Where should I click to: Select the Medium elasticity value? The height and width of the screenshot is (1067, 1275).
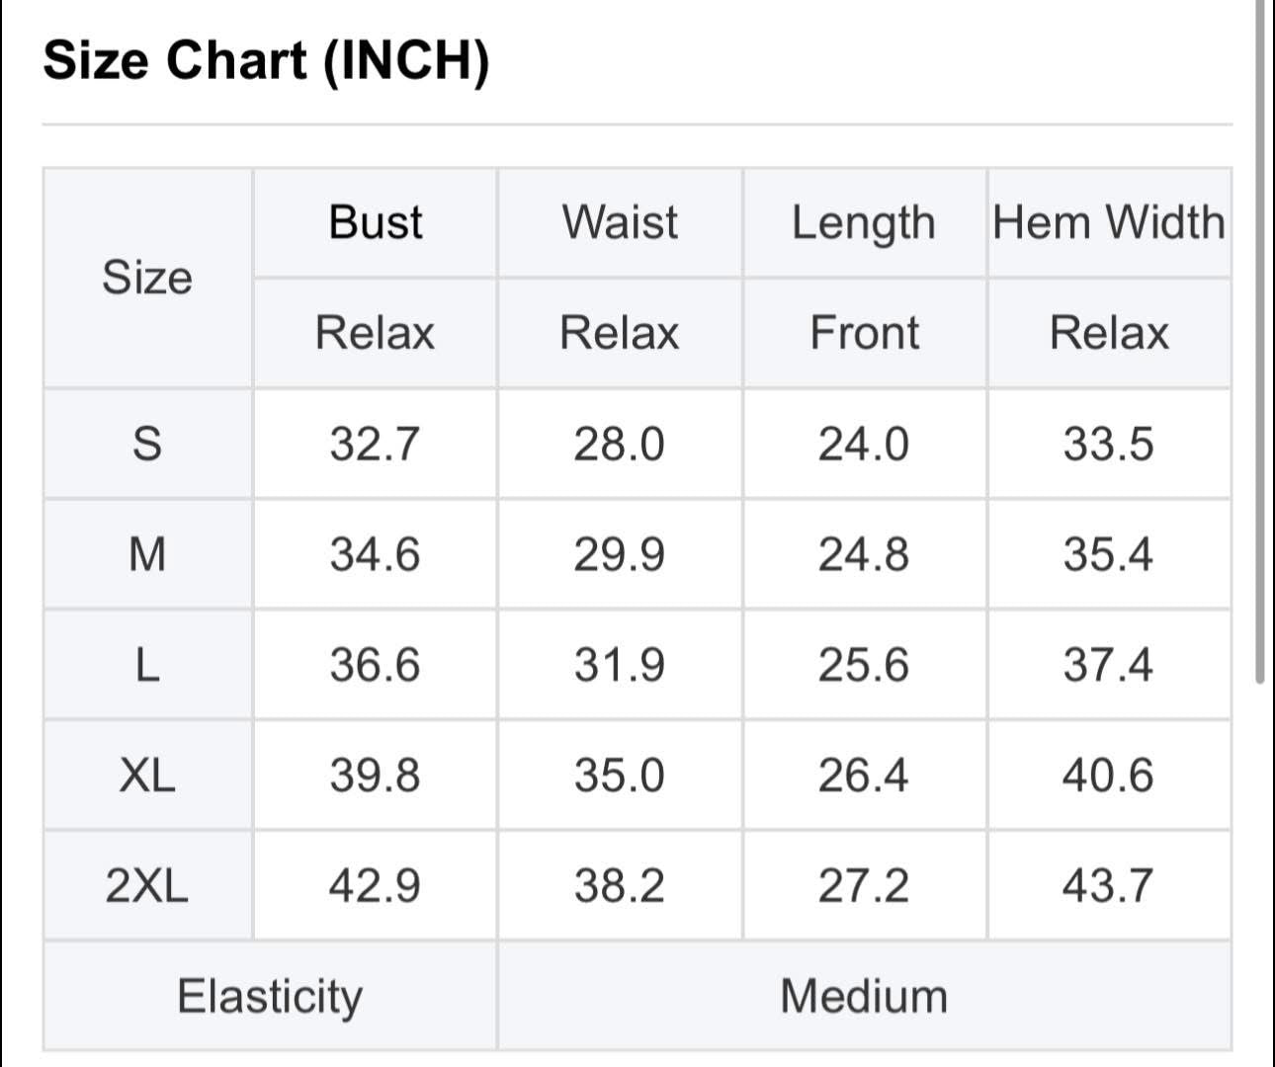(865, 996)
